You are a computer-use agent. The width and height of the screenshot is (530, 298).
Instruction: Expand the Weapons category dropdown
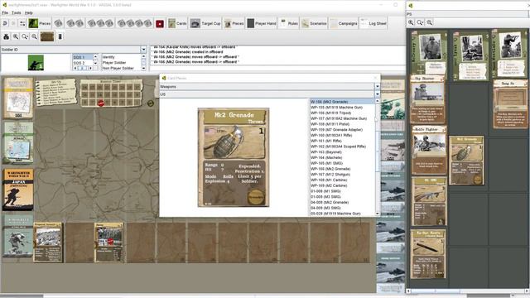click(x=378, y=86)
